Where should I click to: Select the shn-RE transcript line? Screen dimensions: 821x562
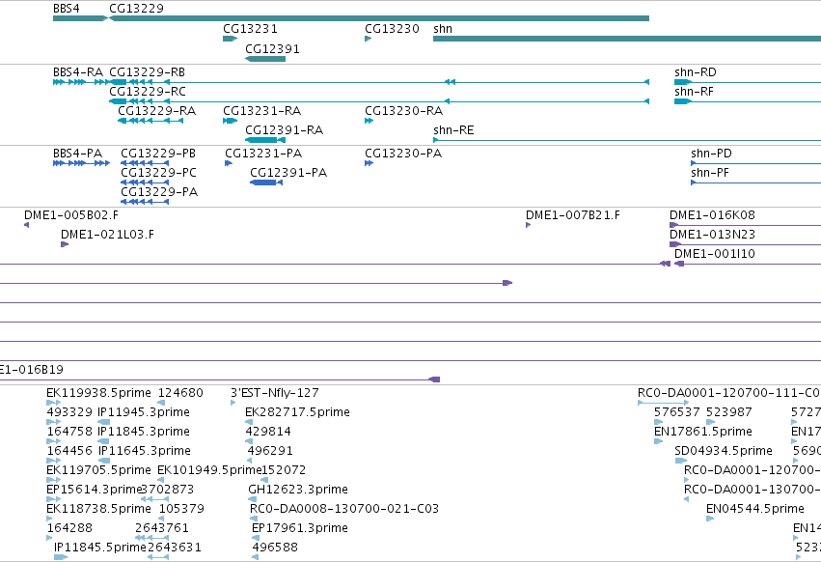(627, 140)
